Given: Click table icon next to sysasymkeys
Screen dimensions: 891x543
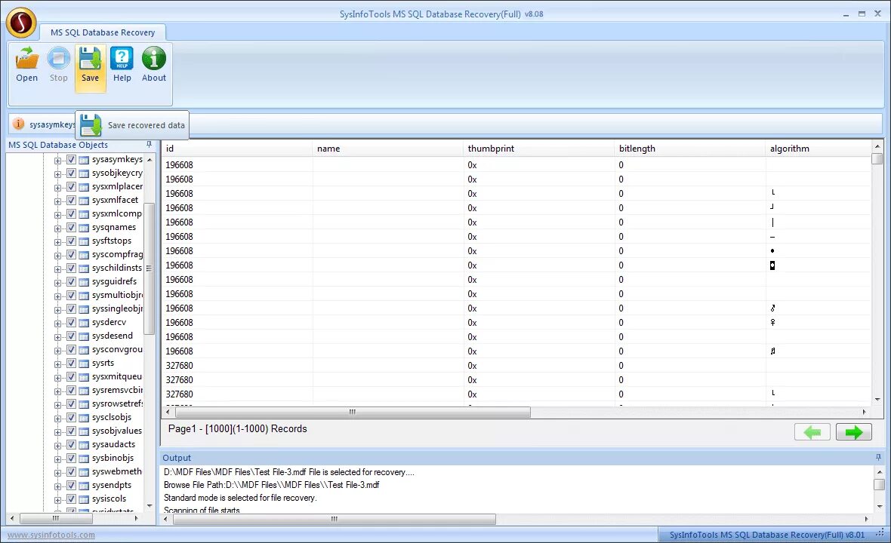Looking at the screenshot, I should click(84, 160).
